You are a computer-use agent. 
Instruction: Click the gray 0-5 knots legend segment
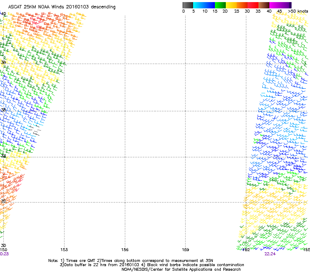click(188, 5)
